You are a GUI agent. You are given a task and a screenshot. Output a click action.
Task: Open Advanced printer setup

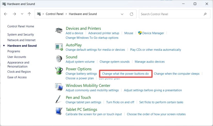[104, 33]
